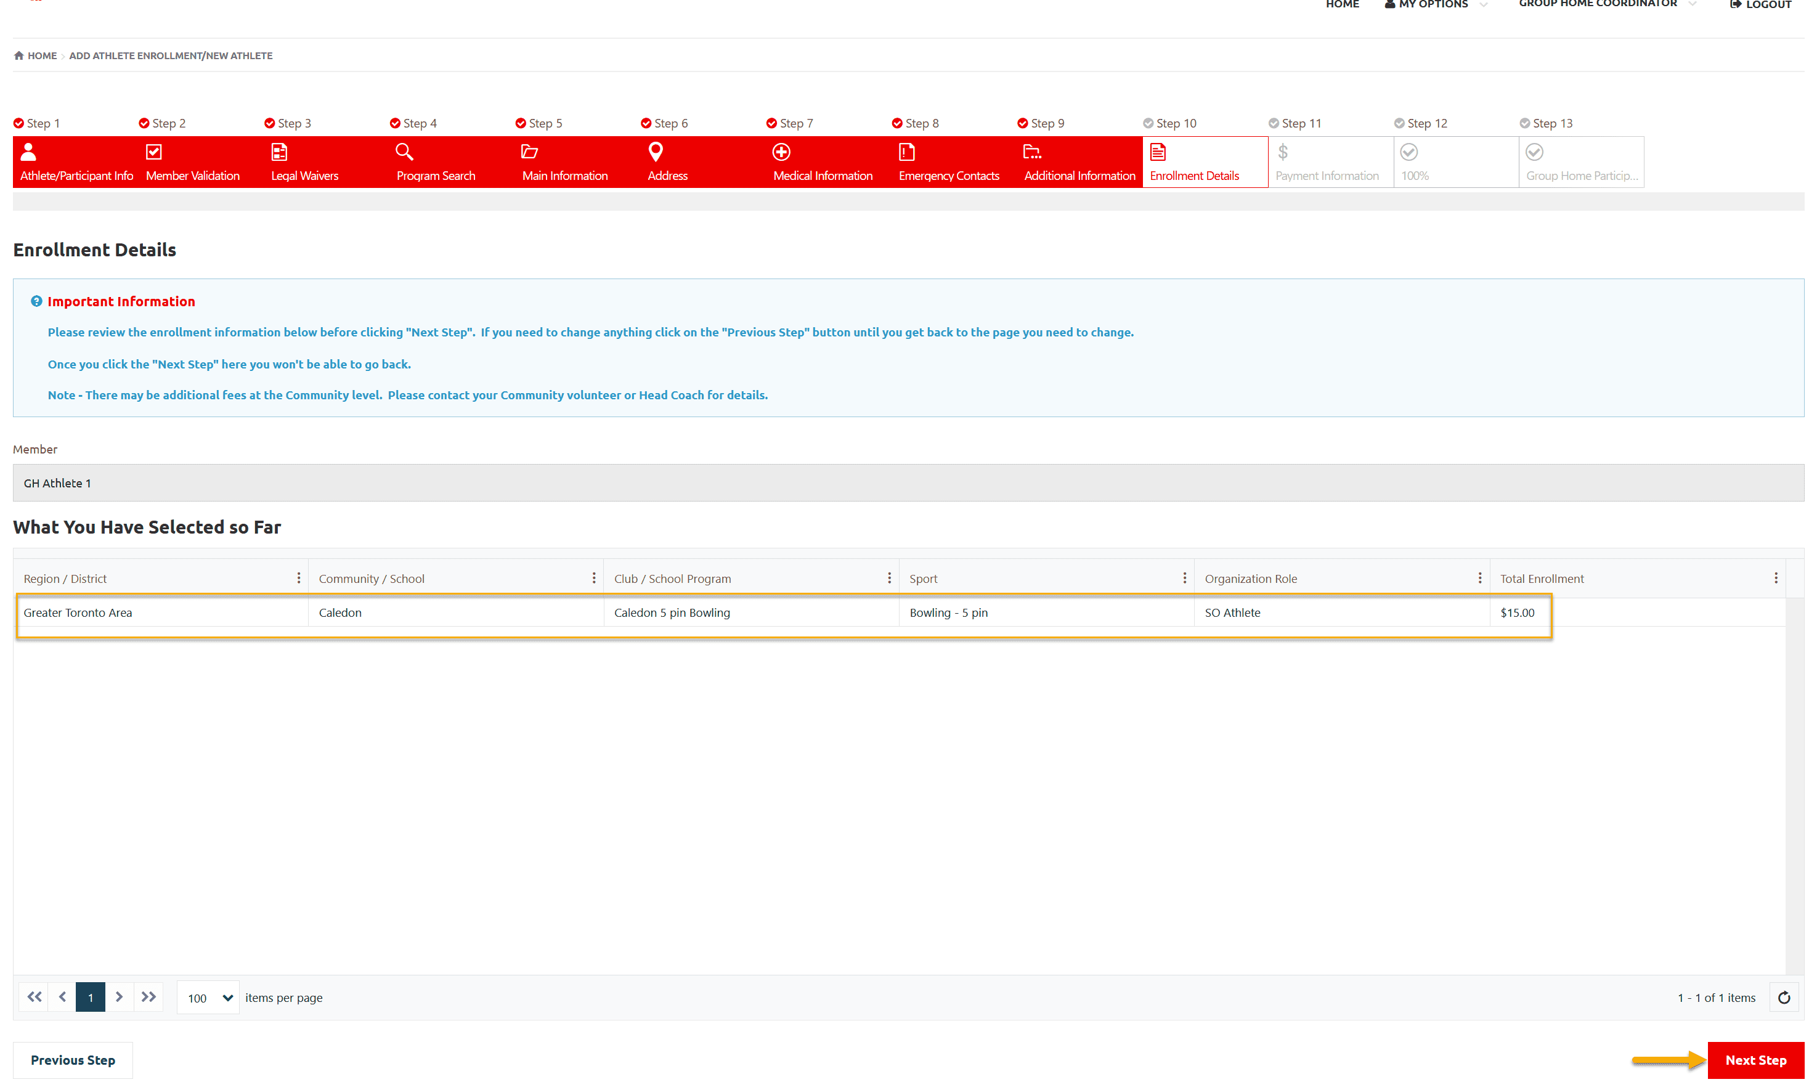This screenshot has height=1082, width=1809.
Task: Click the Member Validation checkmark icon
Action: [154, 152]
